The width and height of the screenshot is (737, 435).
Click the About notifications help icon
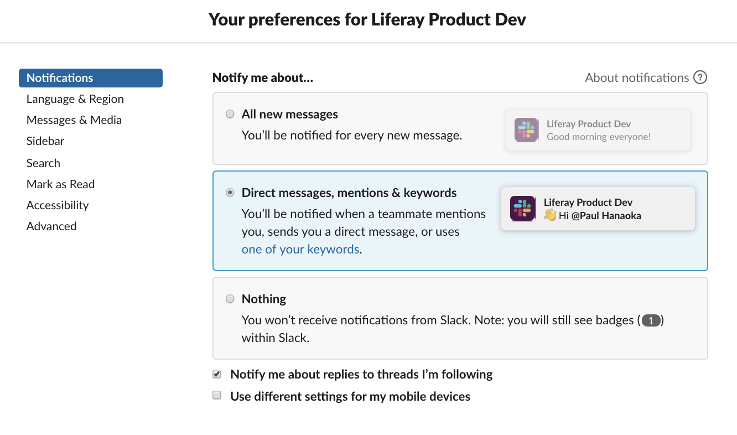[700, 77]
